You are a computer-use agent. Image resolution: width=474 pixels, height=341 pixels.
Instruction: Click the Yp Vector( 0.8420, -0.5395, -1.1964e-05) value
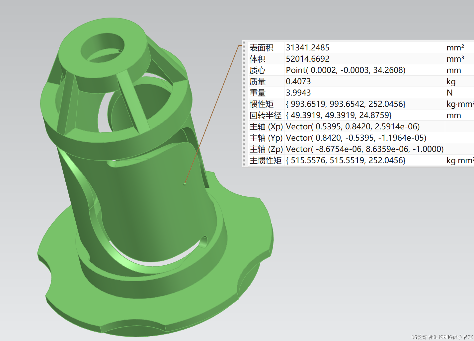coord(356,138)
